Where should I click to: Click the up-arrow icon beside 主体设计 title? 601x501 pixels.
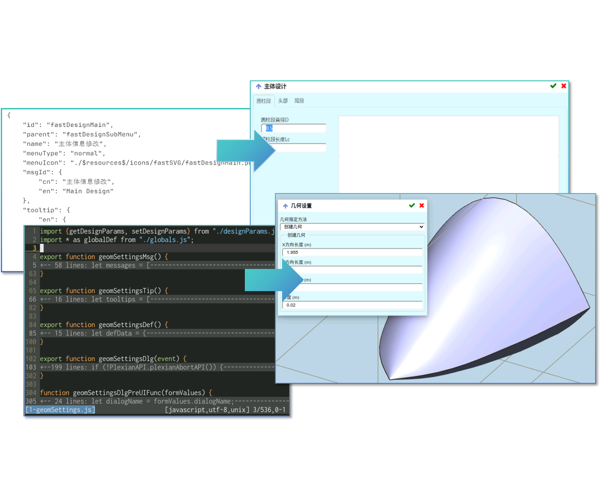pyautogui.click(x=259, y=87)
